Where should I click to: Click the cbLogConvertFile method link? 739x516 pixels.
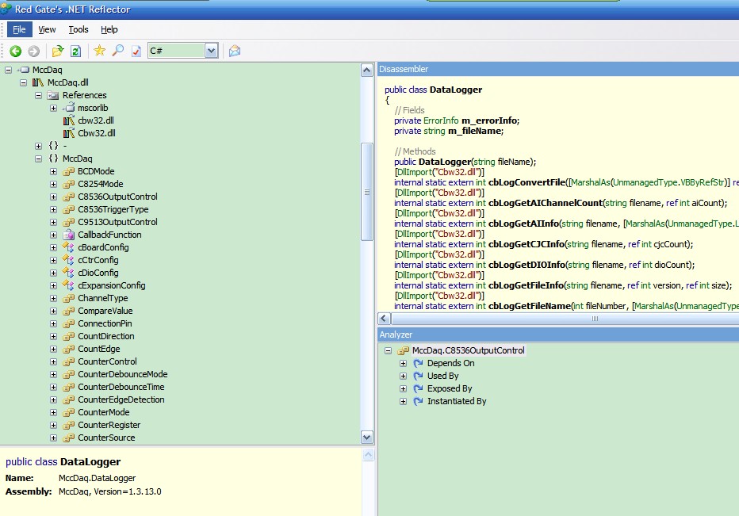pyautogui.click(x=526, y=182)
